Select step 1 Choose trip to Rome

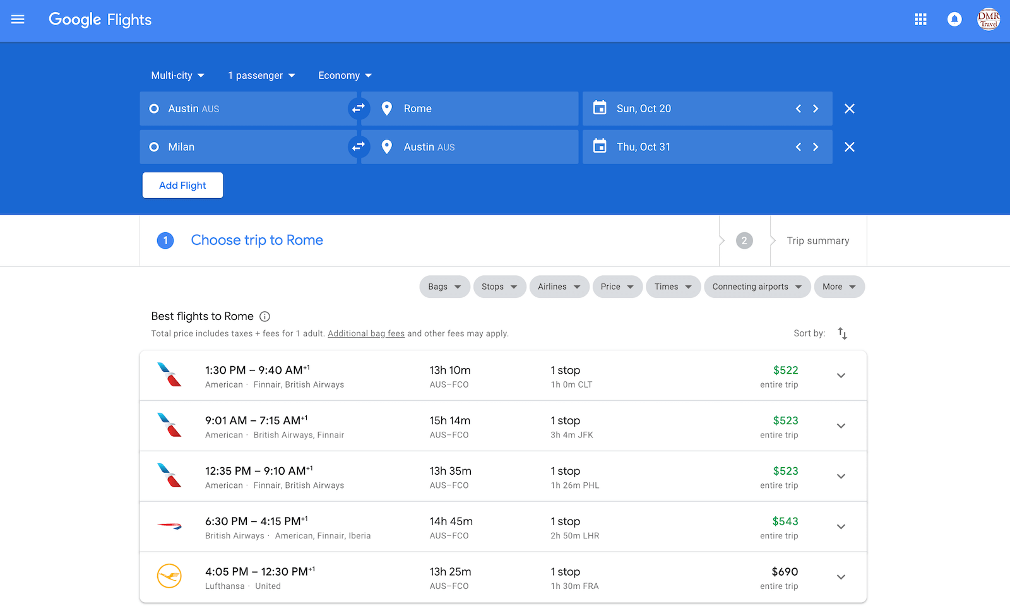point(256,240)
